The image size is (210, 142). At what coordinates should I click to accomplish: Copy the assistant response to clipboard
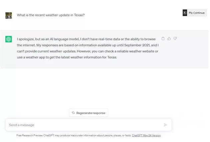click(x=163, y=39)
